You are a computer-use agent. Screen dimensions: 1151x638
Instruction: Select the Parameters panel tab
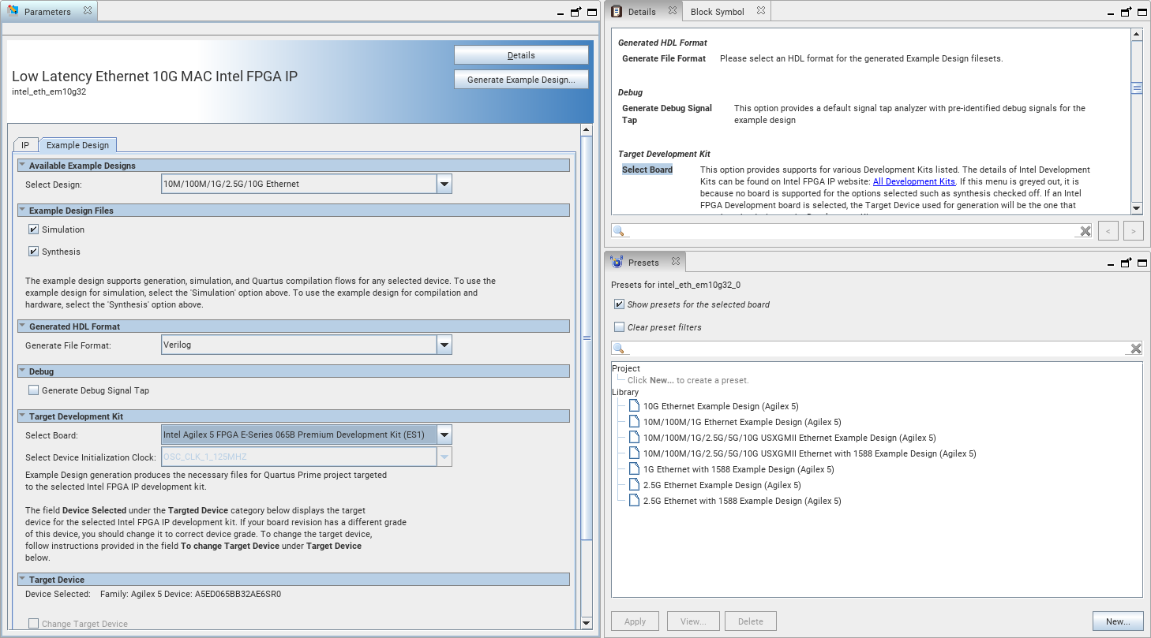[x=47, y=12]
